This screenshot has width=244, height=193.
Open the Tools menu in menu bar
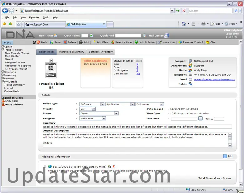pos(46,18)
